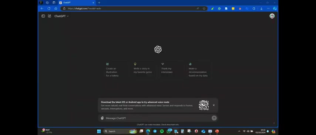Open the help question mark button

274,123
